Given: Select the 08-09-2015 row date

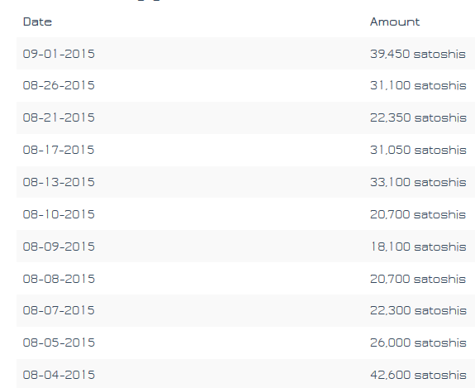Looking at the screenshot, I should point(59,247).
